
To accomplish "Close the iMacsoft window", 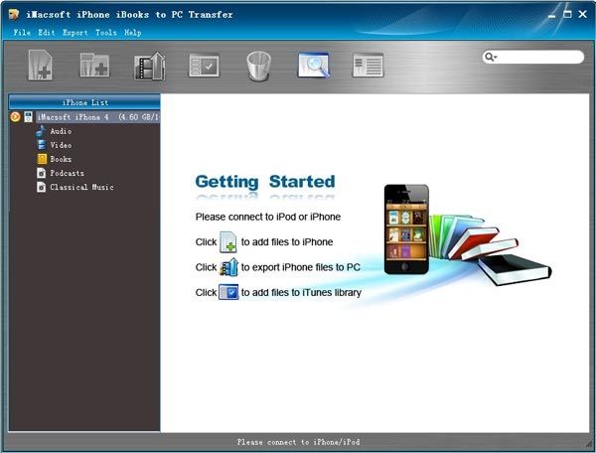I will [583, 14].
